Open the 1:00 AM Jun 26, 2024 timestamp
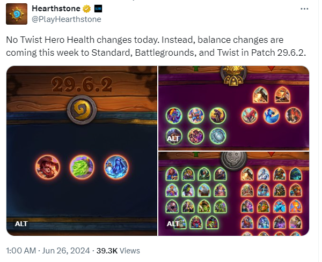The width and height of the screenshot is (322, 262). pyautogui.click(x=48, y=251)
